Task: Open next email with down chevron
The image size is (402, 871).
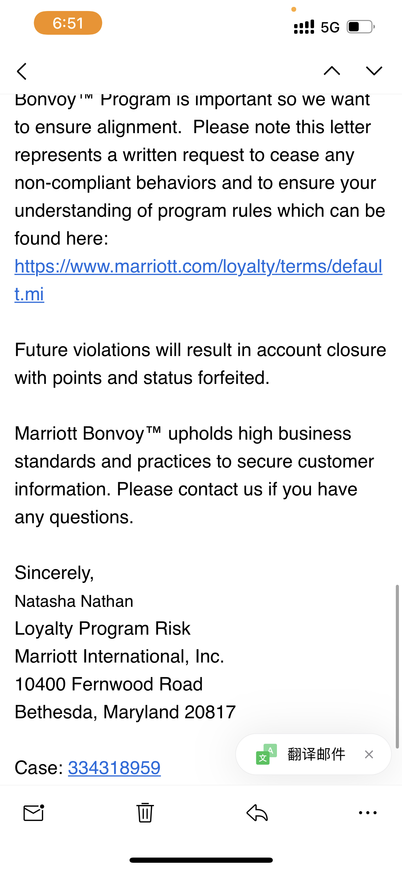Action: point(374,71)
